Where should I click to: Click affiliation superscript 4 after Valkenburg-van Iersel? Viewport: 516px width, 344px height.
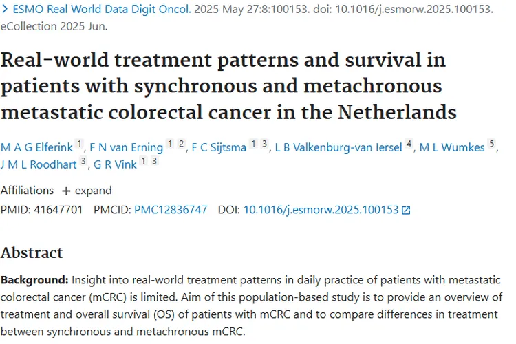(409, 144)
